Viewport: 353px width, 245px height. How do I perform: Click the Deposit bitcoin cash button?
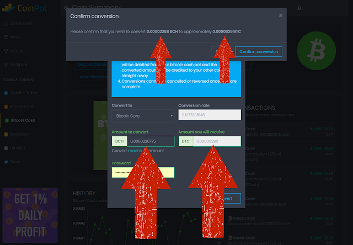(90, 65)
